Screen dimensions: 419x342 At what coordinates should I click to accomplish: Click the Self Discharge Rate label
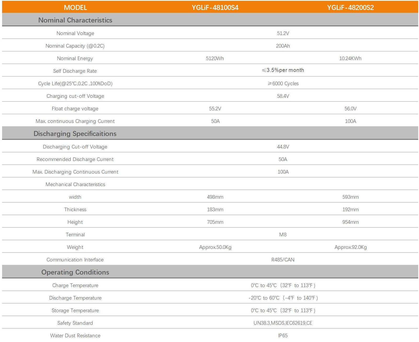coord(75,71)
